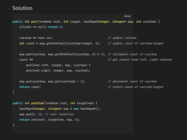Viewport: 187px width, 140px height.
Task: Click the '// decrement count of currSum' comment
Action: pos(132,81)
